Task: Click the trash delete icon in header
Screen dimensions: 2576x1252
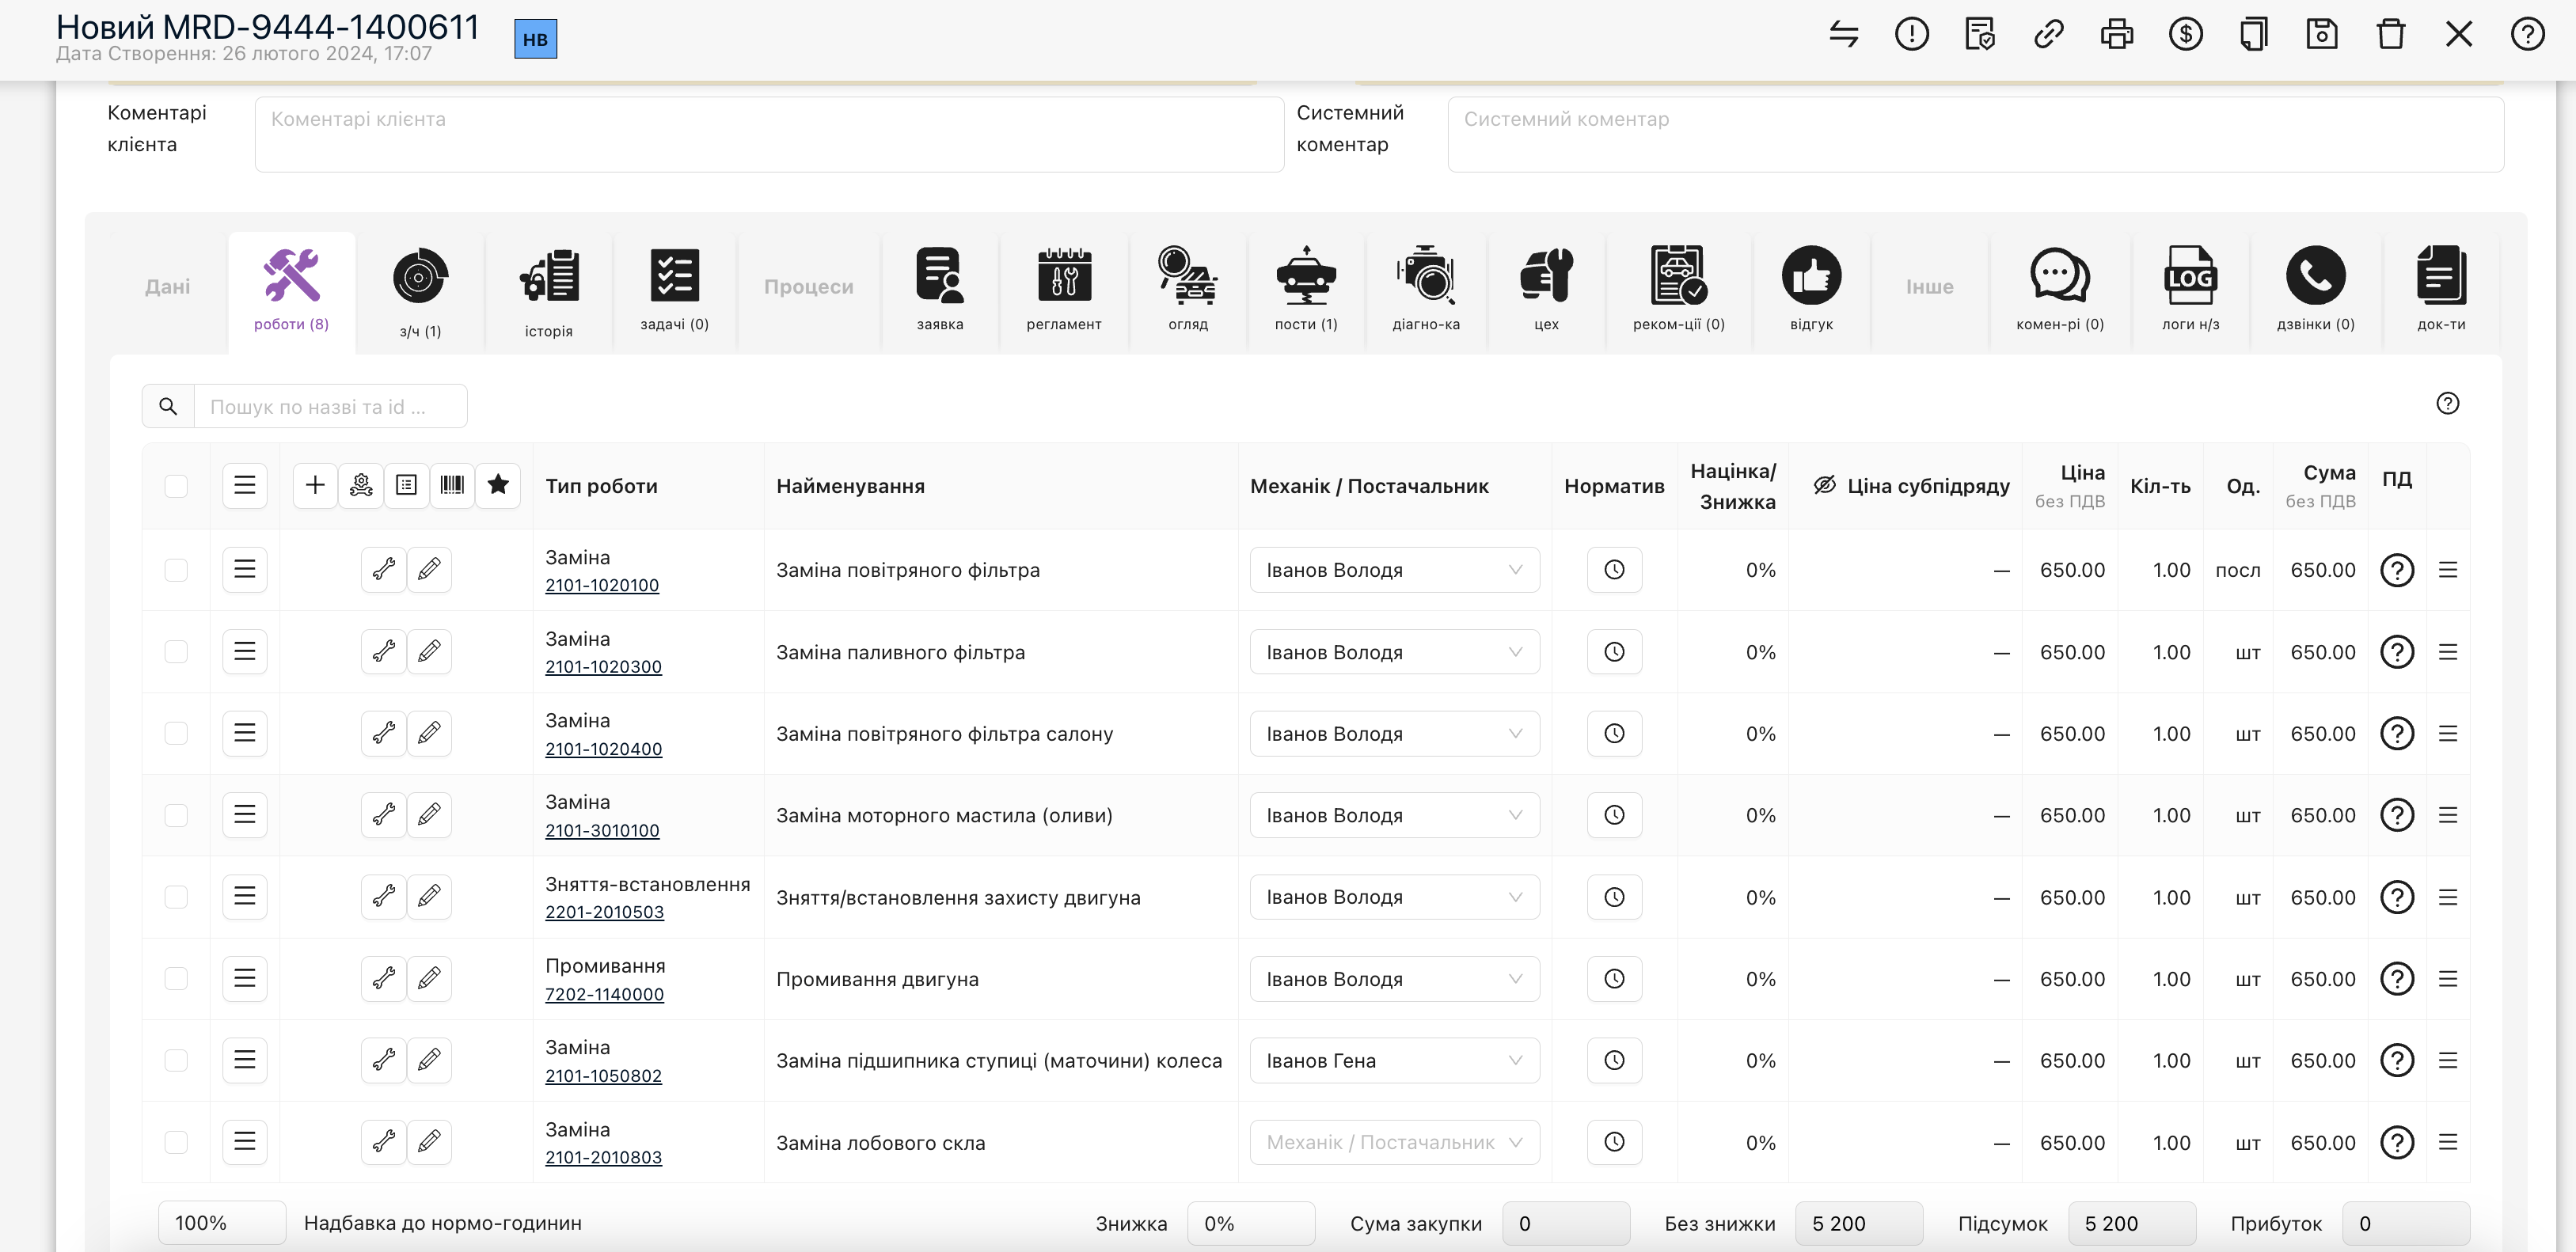Action: [x=2391, y=34]
